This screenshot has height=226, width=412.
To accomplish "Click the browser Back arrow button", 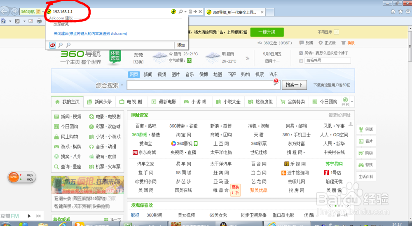I will (5, 11).
